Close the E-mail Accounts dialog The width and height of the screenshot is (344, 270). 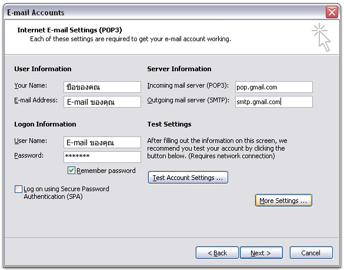coord(332,12)
